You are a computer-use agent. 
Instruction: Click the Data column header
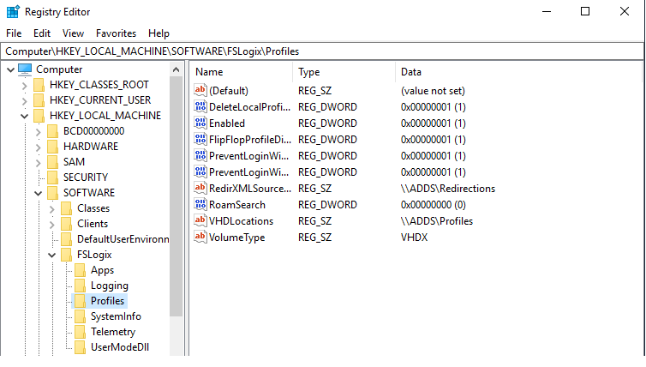pos(411,72)
